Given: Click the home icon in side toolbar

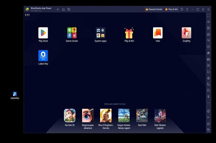Looking at the screenshot, I should pyautogui.click(x=208, y=124).
